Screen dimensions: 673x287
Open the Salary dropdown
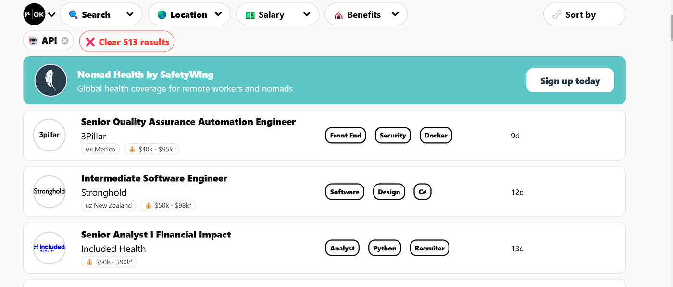[278, 14]
